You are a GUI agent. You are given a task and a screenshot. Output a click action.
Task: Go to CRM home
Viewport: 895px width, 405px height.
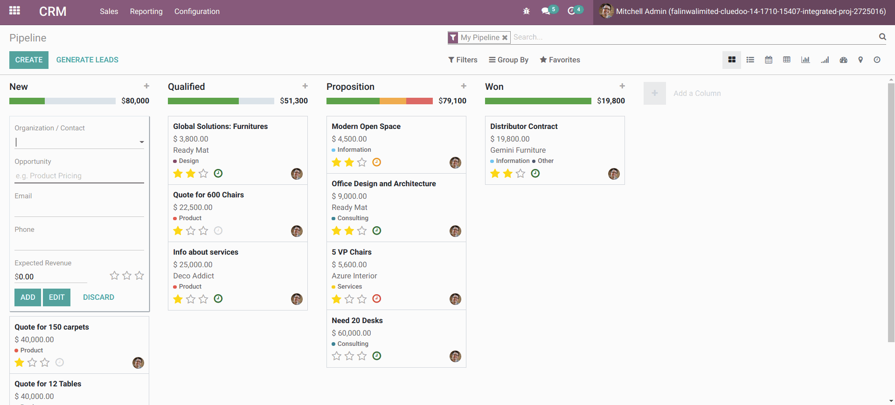(x=53, y=11)
